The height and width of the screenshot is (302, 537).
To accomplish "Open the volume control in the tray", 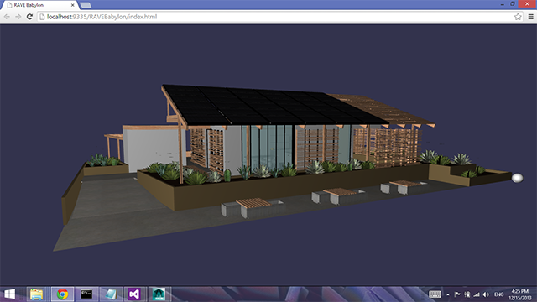I will 486,294.
